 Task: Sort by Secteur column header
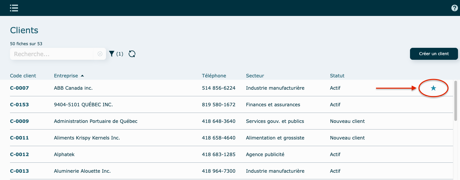pos(255,76)
